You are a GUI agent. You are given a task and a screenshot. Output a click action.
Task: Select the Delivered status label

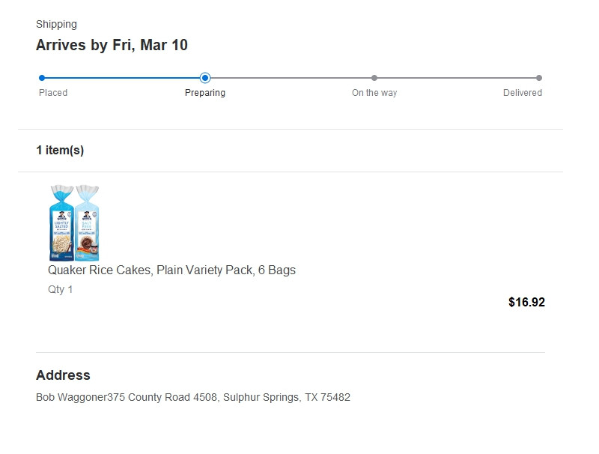click(523, 93)
